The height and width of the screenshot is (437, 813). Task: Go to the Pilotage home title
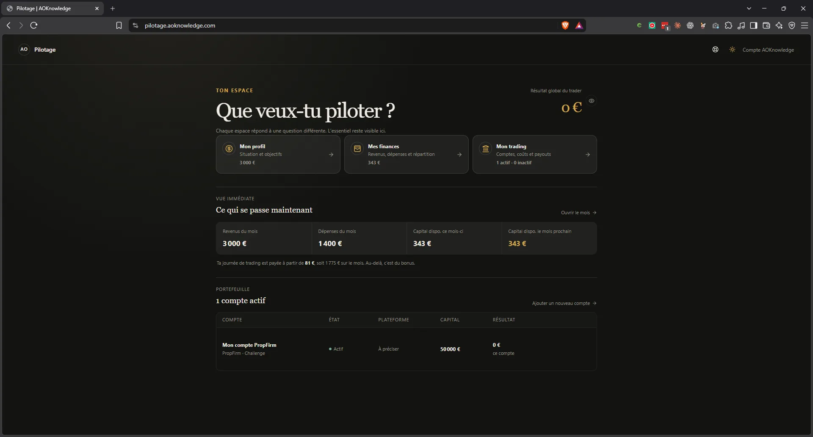45,50
